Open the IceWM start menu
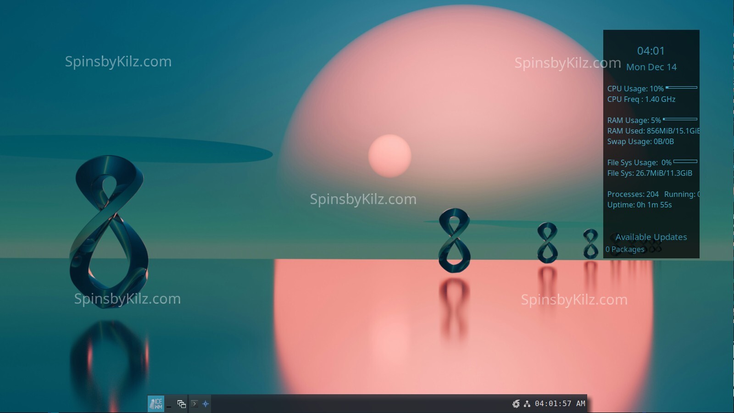 point(156,404)
